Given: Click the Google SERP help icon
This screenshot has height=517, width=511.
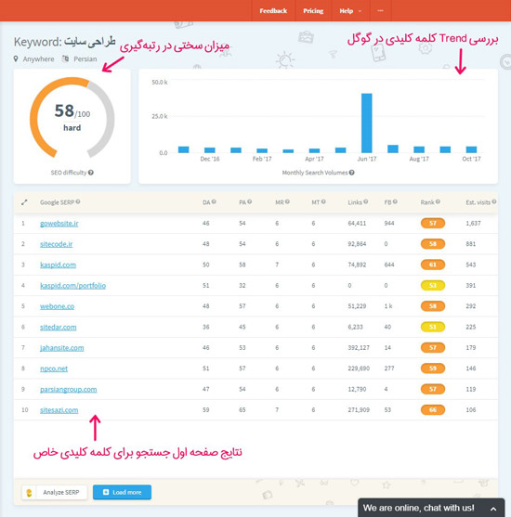Looking at the screenshot, I should [x=78, y=201].
